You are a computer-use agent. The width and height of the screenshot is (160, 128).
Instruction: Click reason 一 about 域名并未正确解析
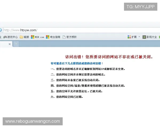[x=88, y=69]
